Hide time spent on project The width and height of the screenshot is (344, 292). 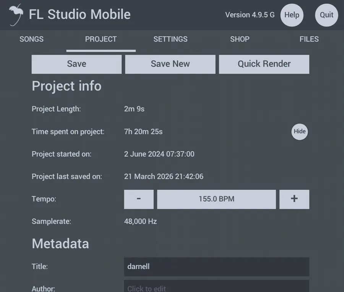coord(300,132)
